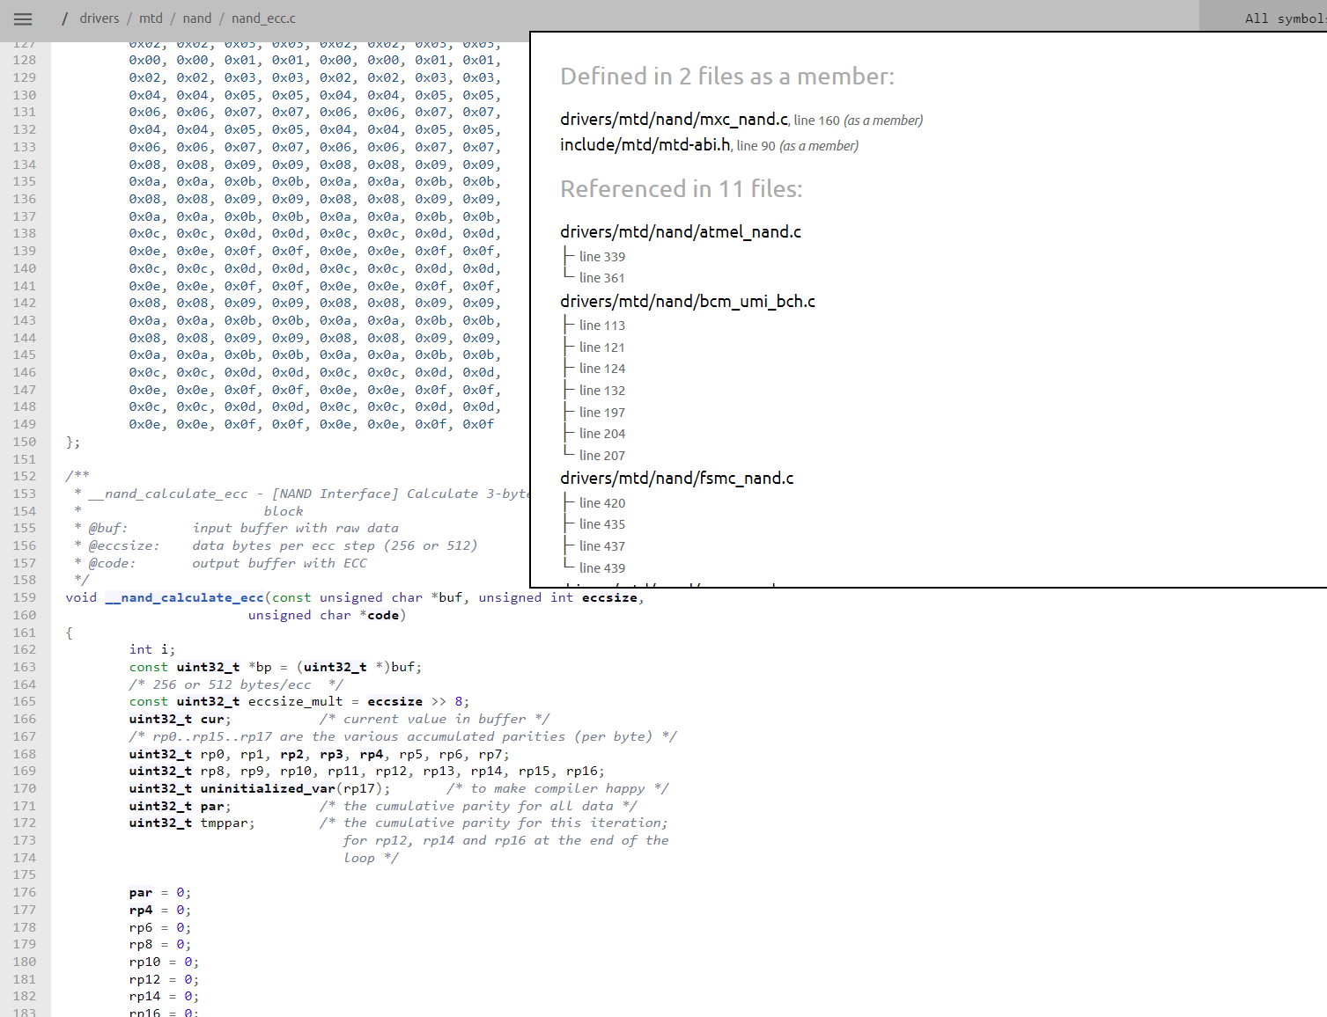Screen dimensions: 1327x1017
Task: Go to bcm_umi_bch.c line 124
Action: pyautogui.click(x=602, y=369)
